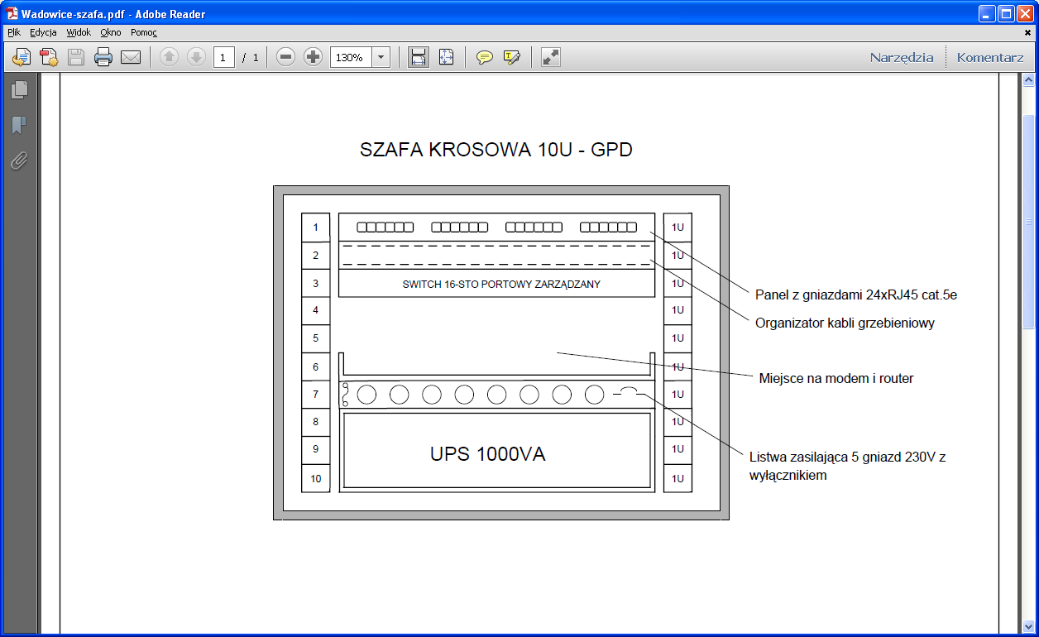Open the Komentarz pane
The width and height of the screenshot is (1039, 637).
tap(990, 57)
